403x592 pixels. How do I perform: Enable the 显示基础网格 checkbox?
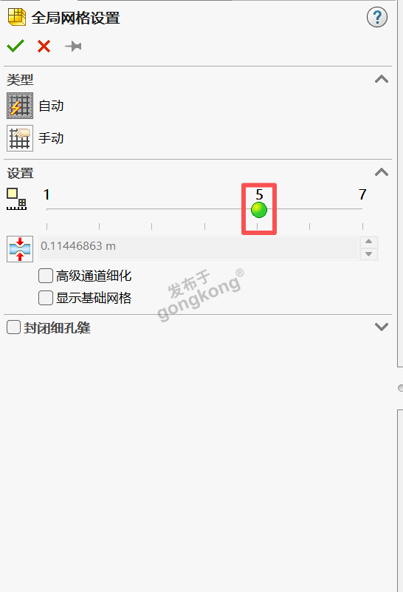pos(46,298)
